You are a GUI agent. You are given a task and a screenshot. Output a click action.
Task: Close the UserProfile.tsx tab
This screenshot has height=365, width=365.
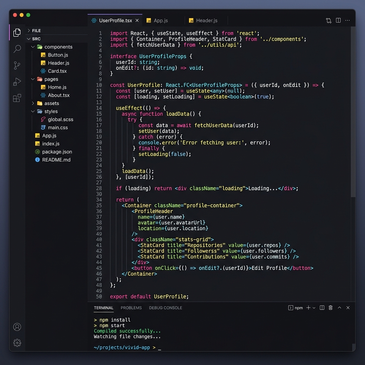point(137,20)
